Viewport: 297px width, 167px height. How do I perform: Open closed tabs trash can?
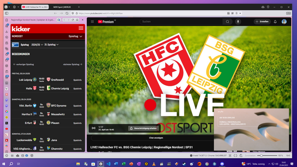[x=268, y=7]
